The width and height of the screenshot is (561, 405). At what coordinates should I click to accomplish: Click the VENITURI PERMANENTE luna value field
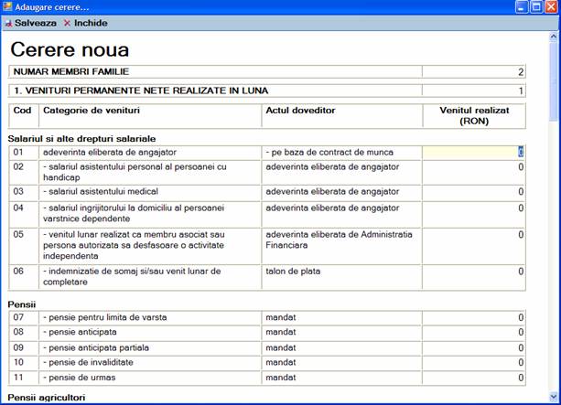[x=474, y=91]
